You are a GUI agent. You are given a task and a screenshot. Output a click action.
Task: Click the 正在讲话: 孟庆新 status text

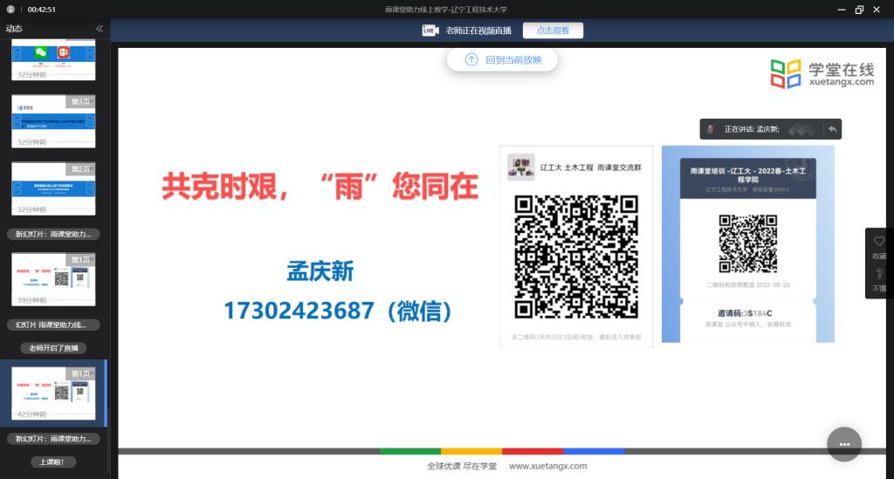(x=752, y=129)
